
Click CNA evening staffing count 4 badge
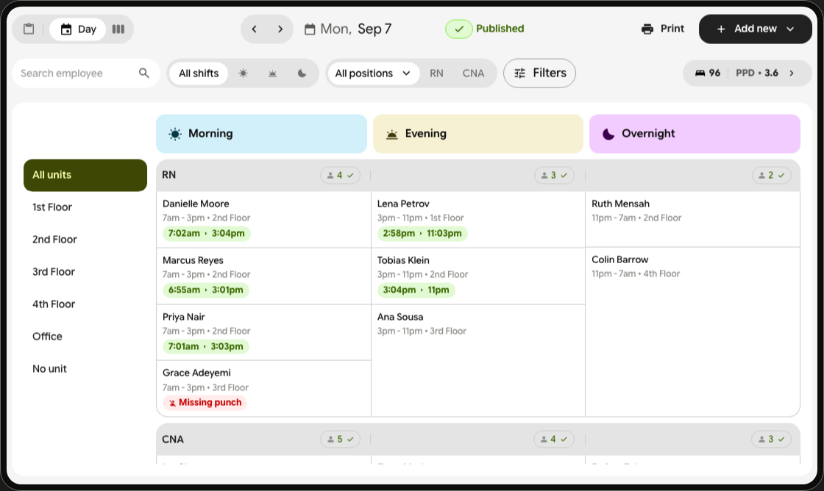coord(554,440)
